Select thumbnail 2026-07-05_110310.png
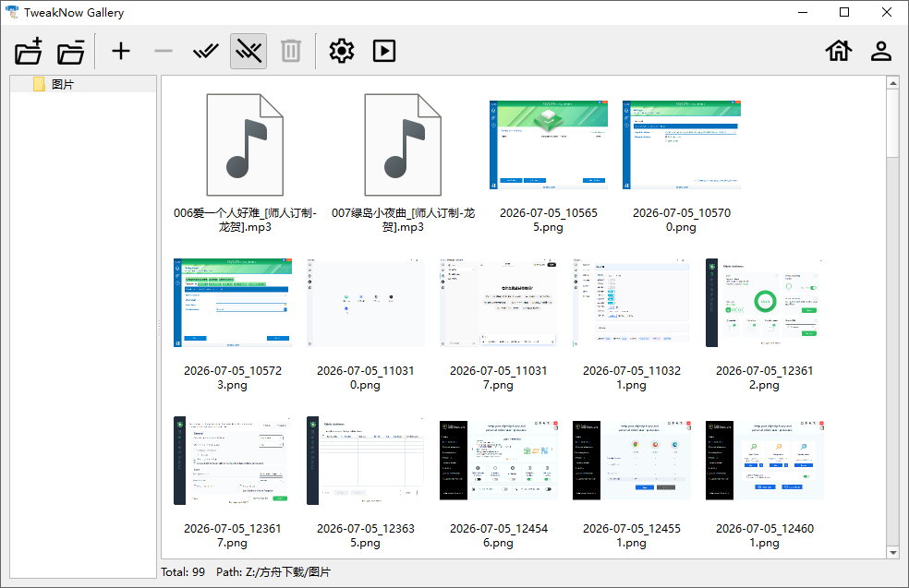909x588 pixels. 365,303
